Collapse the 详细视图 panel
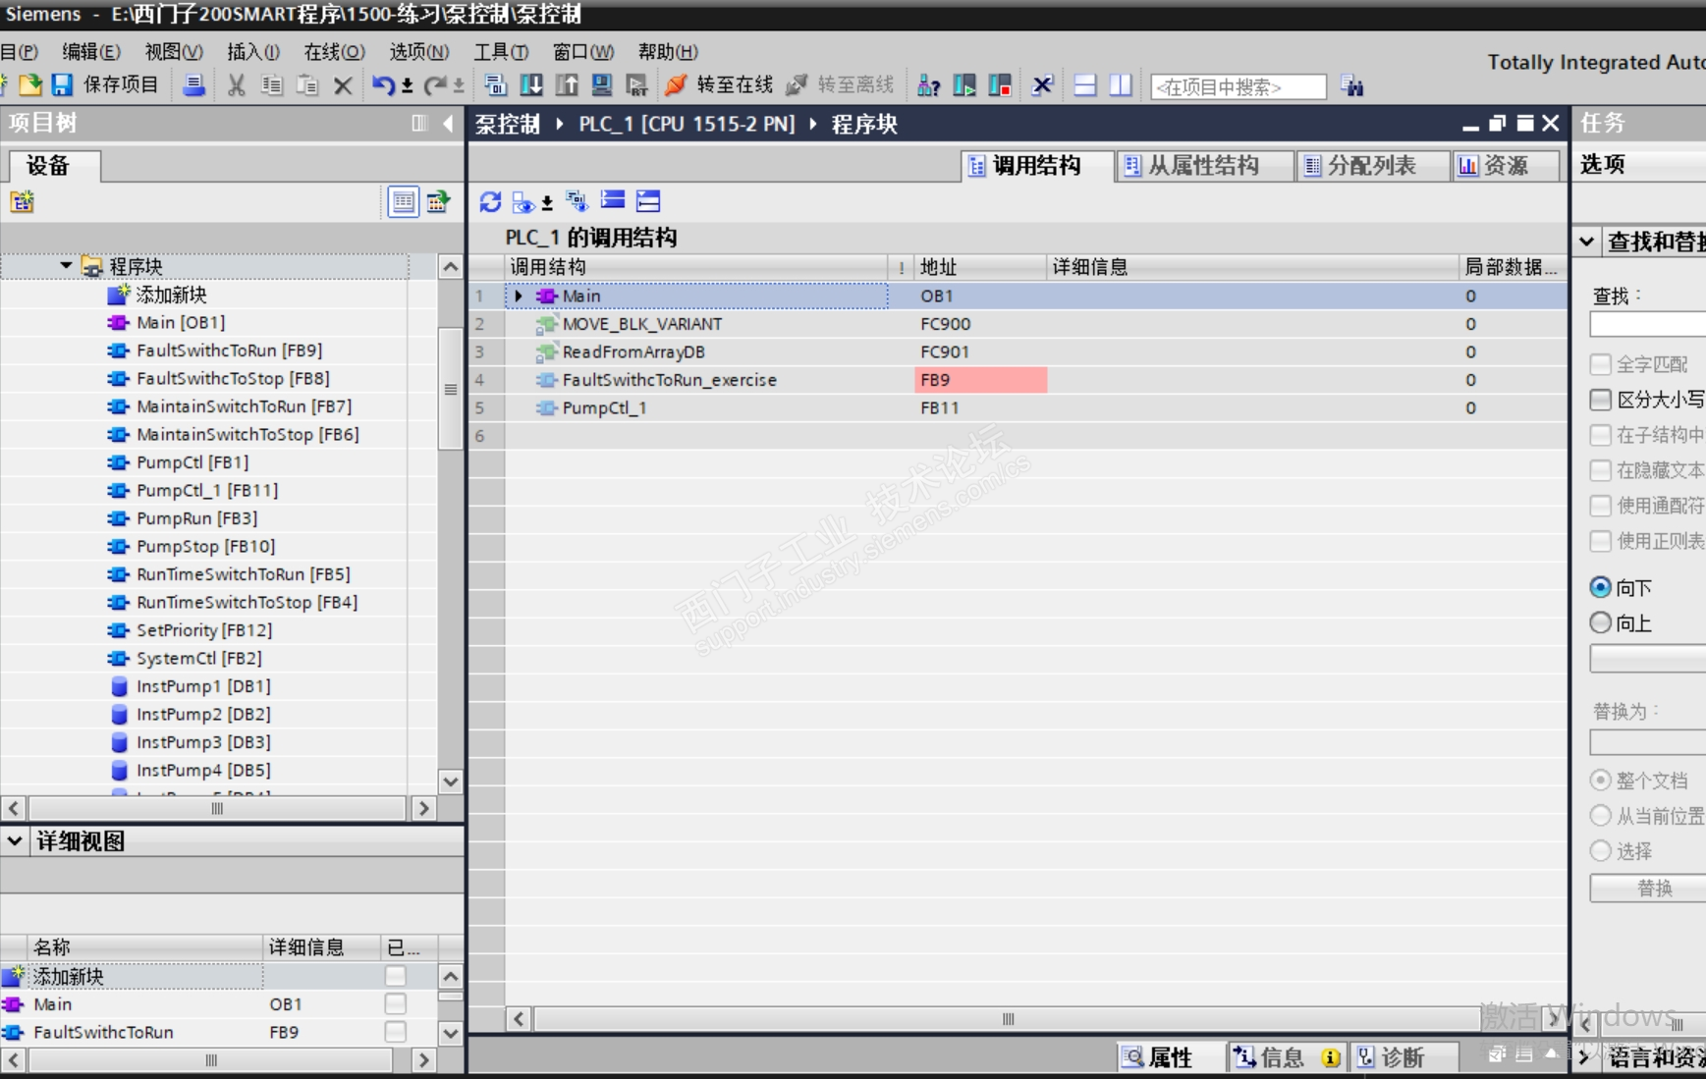Image resolution: width=1706 pixels, height=1079 pixels. pos(15,841)
